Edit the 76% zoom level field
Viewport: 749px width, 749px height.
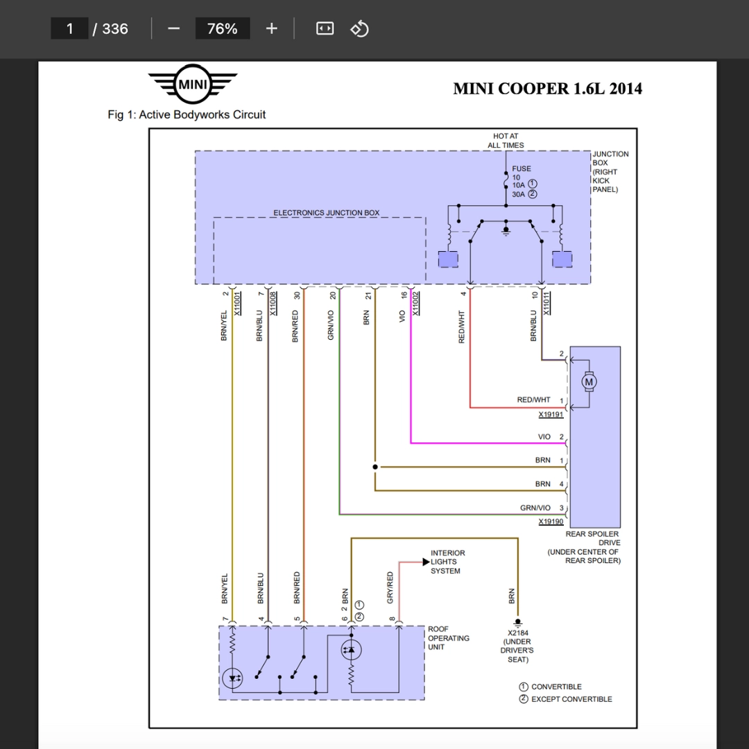223,28
